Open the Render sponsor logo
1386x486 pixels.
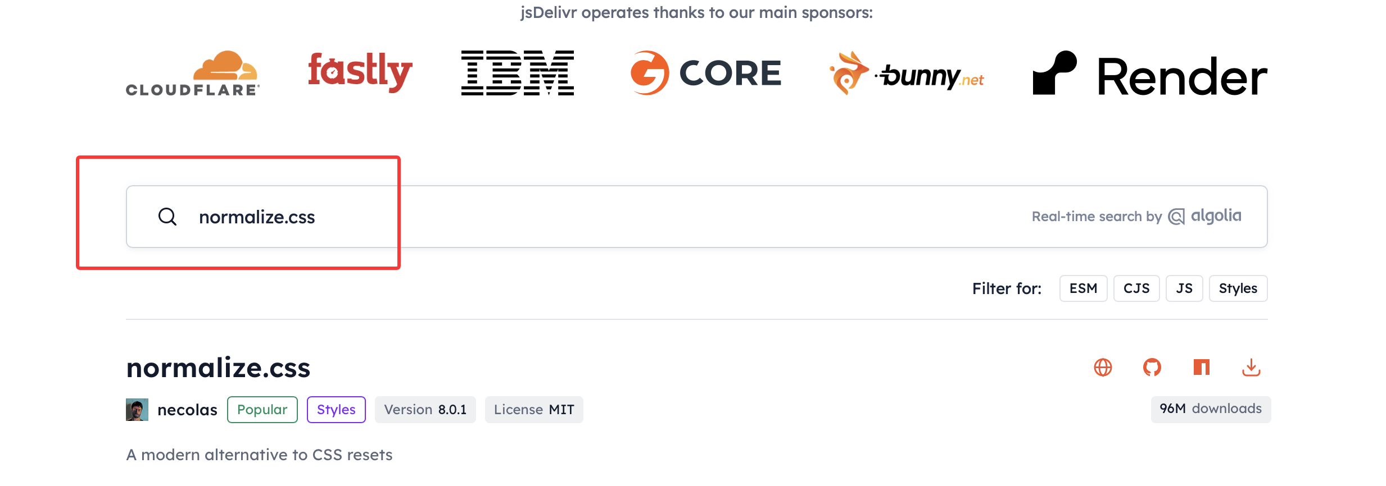[x=1150, y=75]
